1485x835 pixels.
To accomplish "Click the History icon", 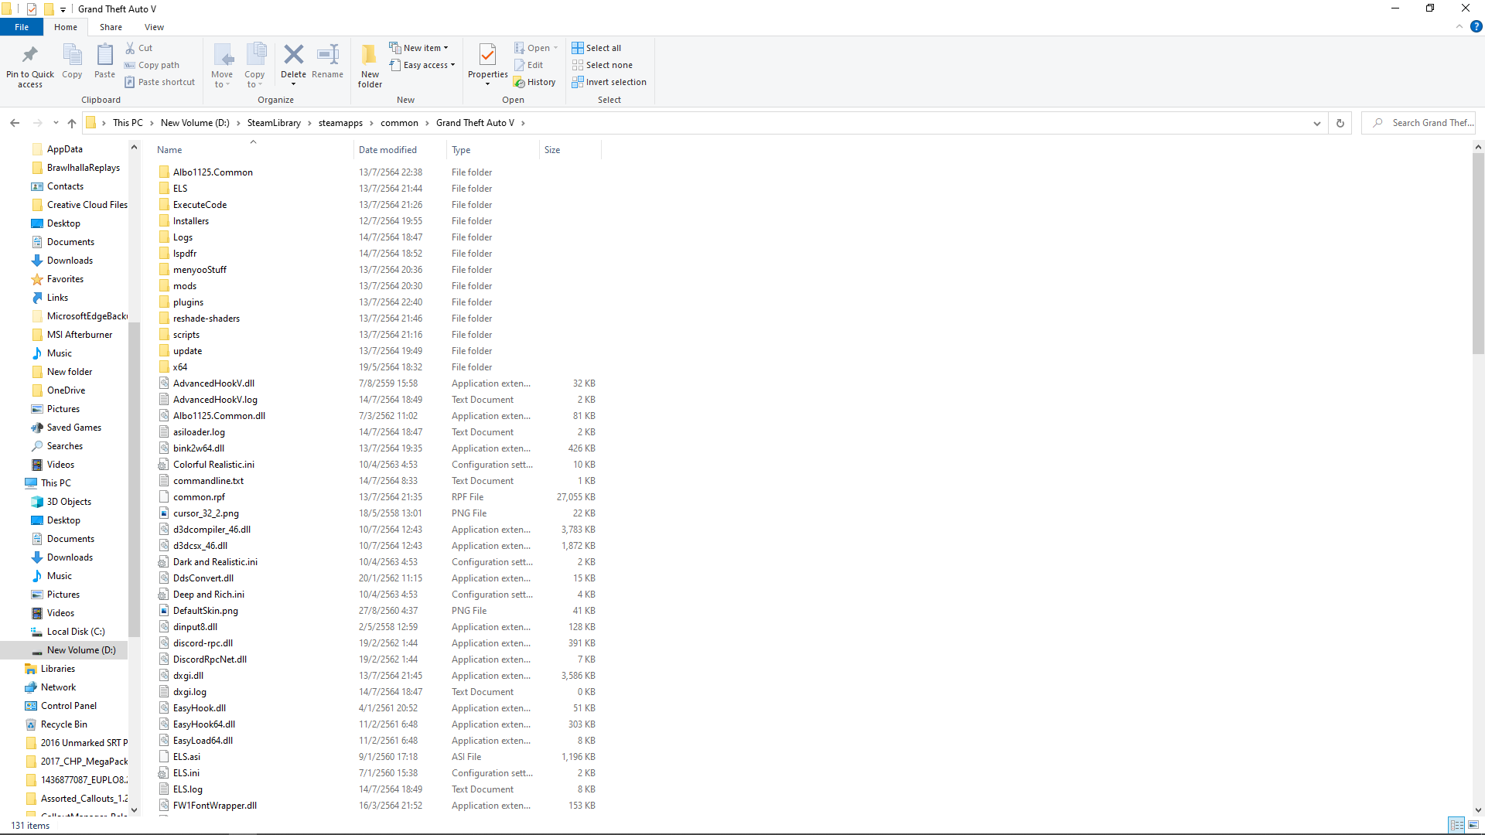I will 534,82.
